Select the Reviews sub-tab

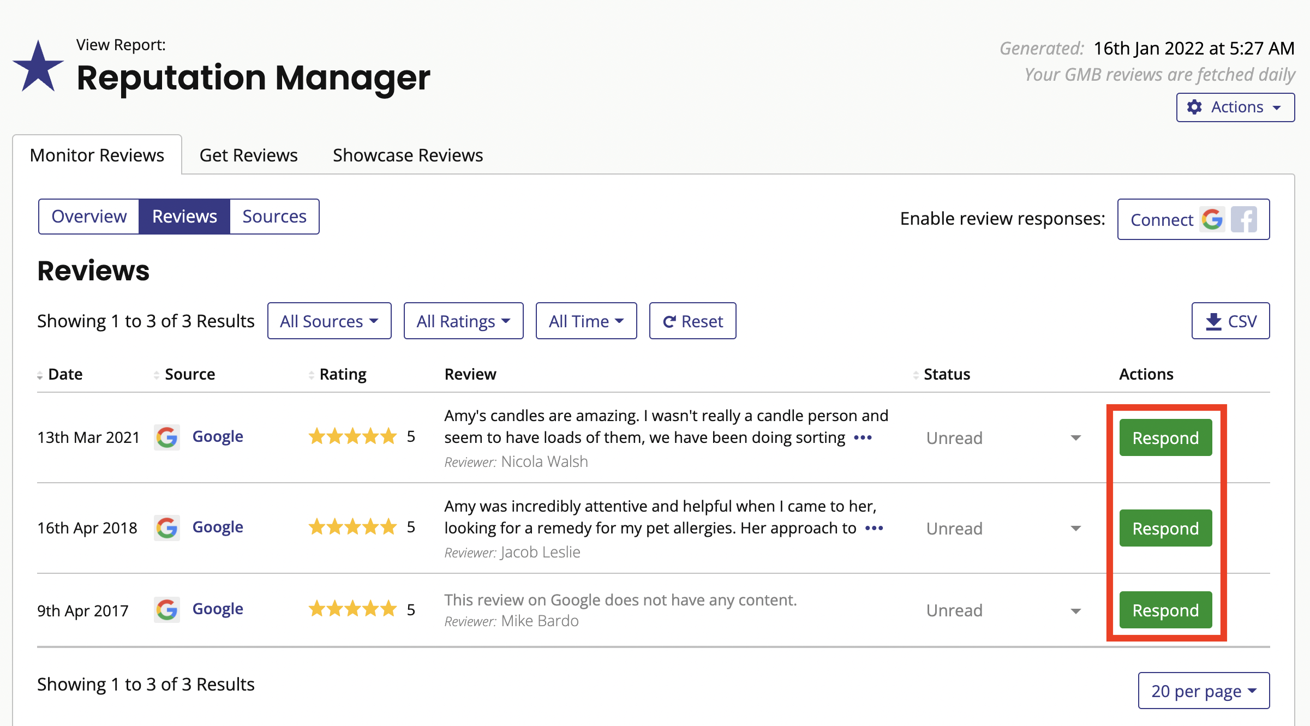184,217
